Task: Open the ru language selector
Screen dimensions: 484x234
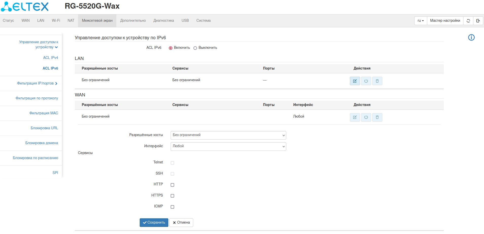Action: pos(420,21)
